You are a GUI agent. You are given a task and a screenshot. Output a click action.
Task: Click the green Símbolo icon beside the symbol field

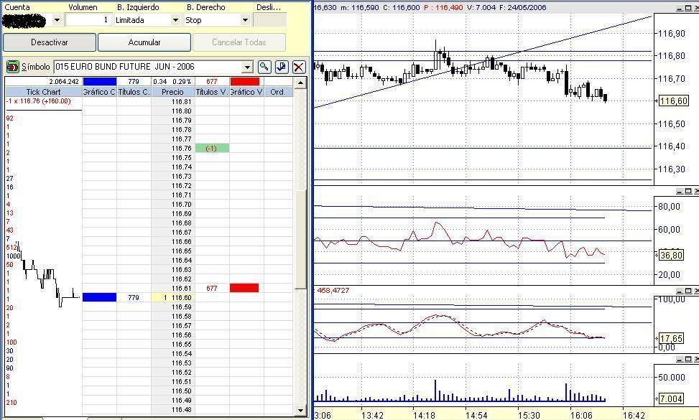(x=12, y=67)
